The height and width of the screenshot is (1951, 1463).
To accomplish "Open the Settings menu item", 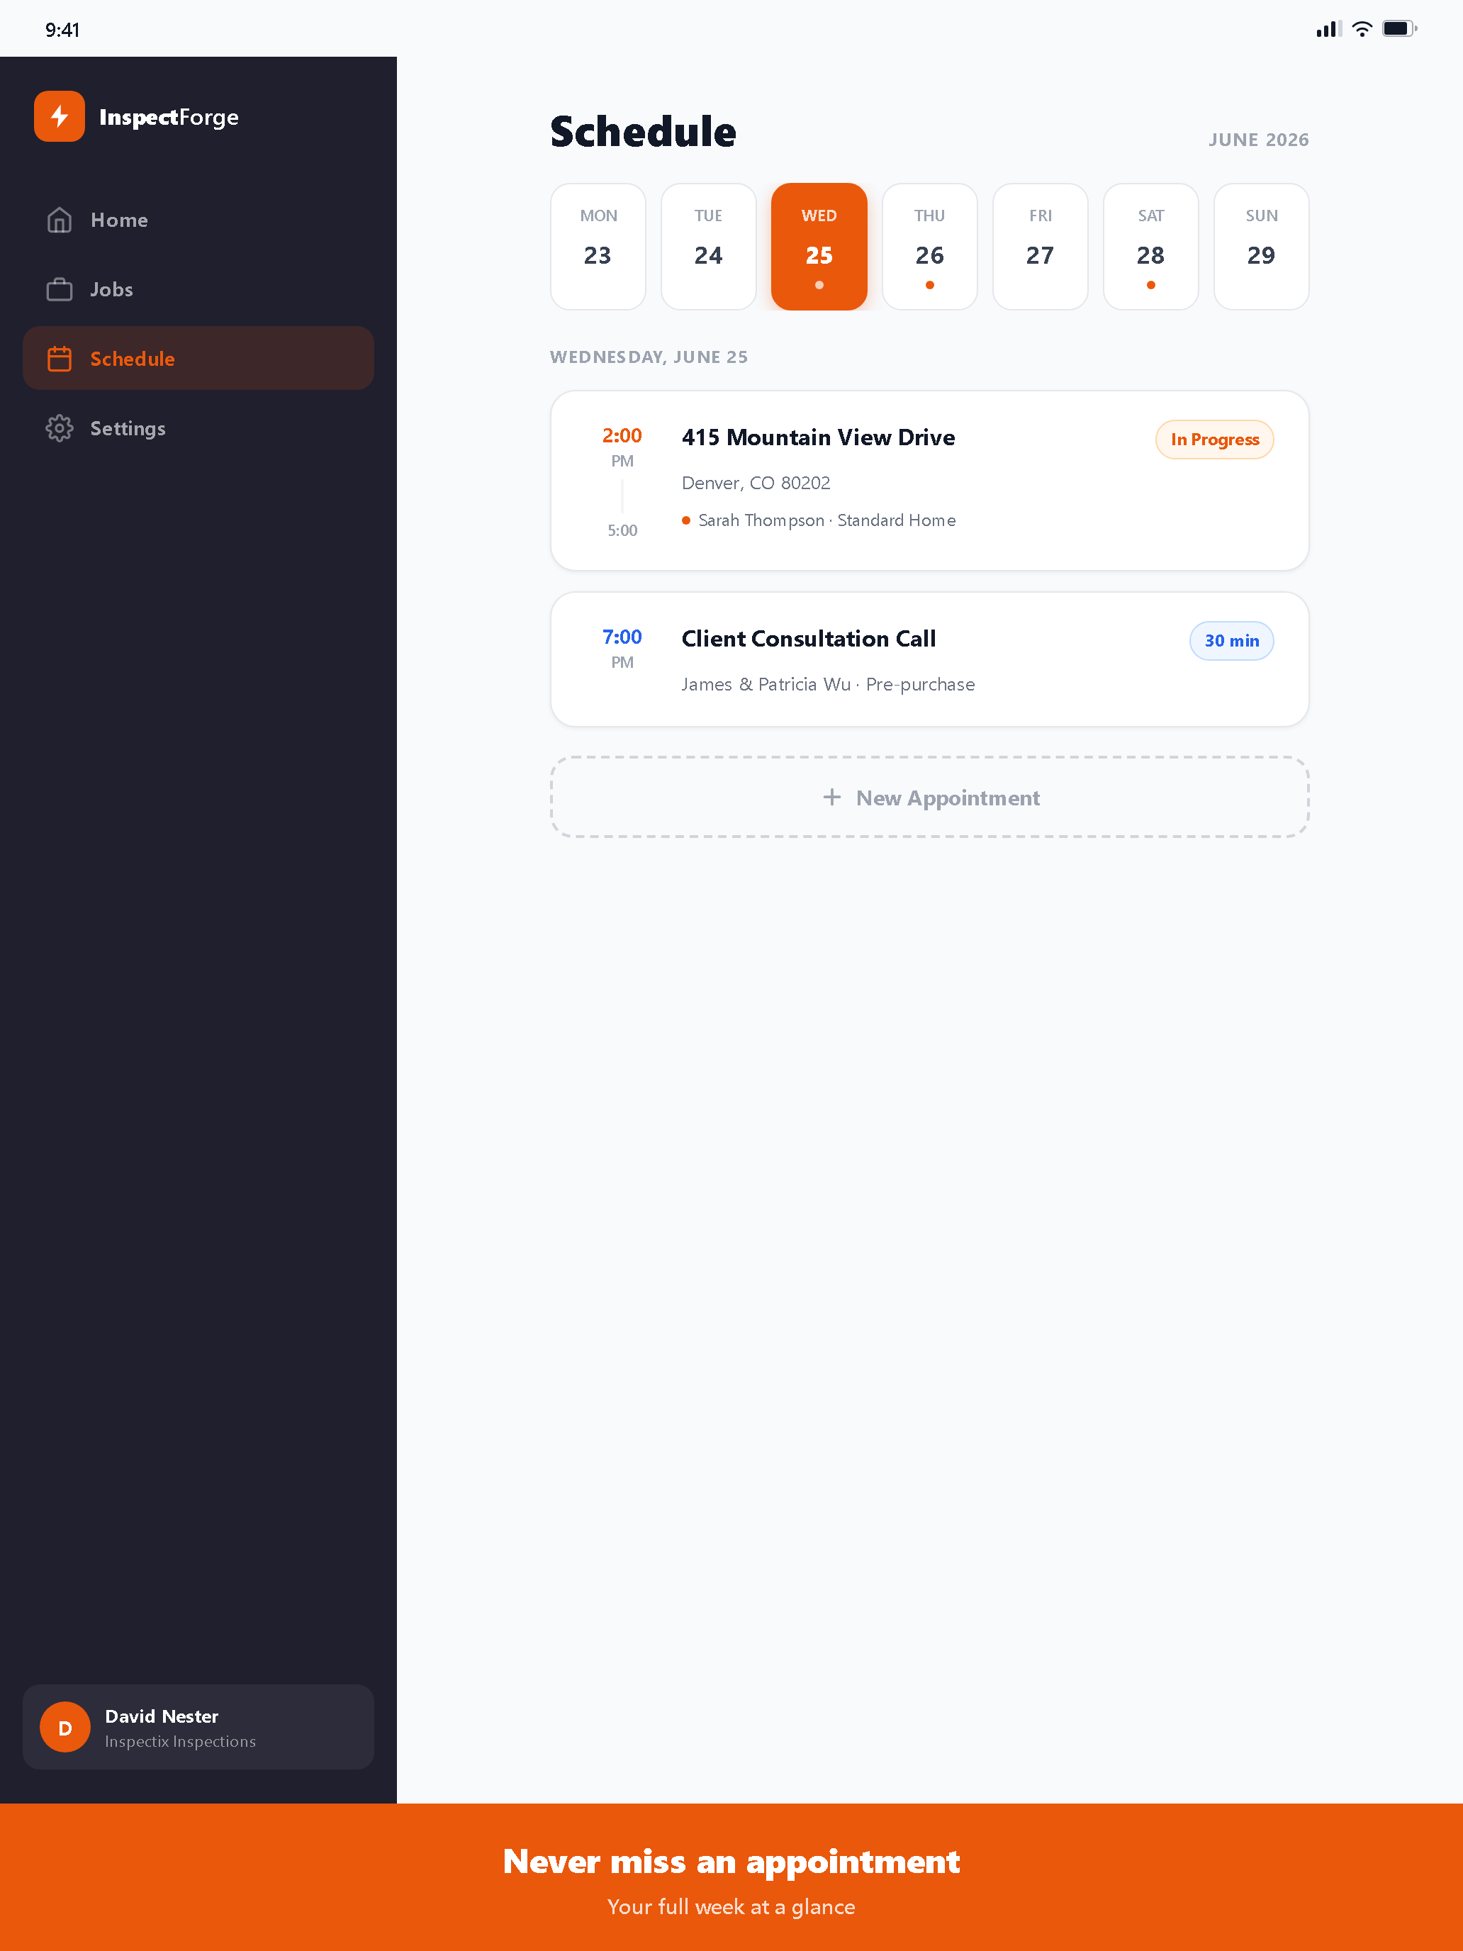I will pyautogui.click(x=198, y=429).
